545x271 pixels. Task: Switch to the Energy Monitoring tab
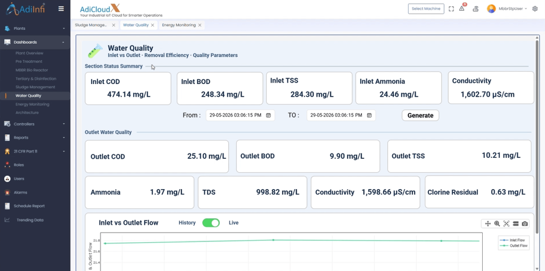(x=179, y=25)
